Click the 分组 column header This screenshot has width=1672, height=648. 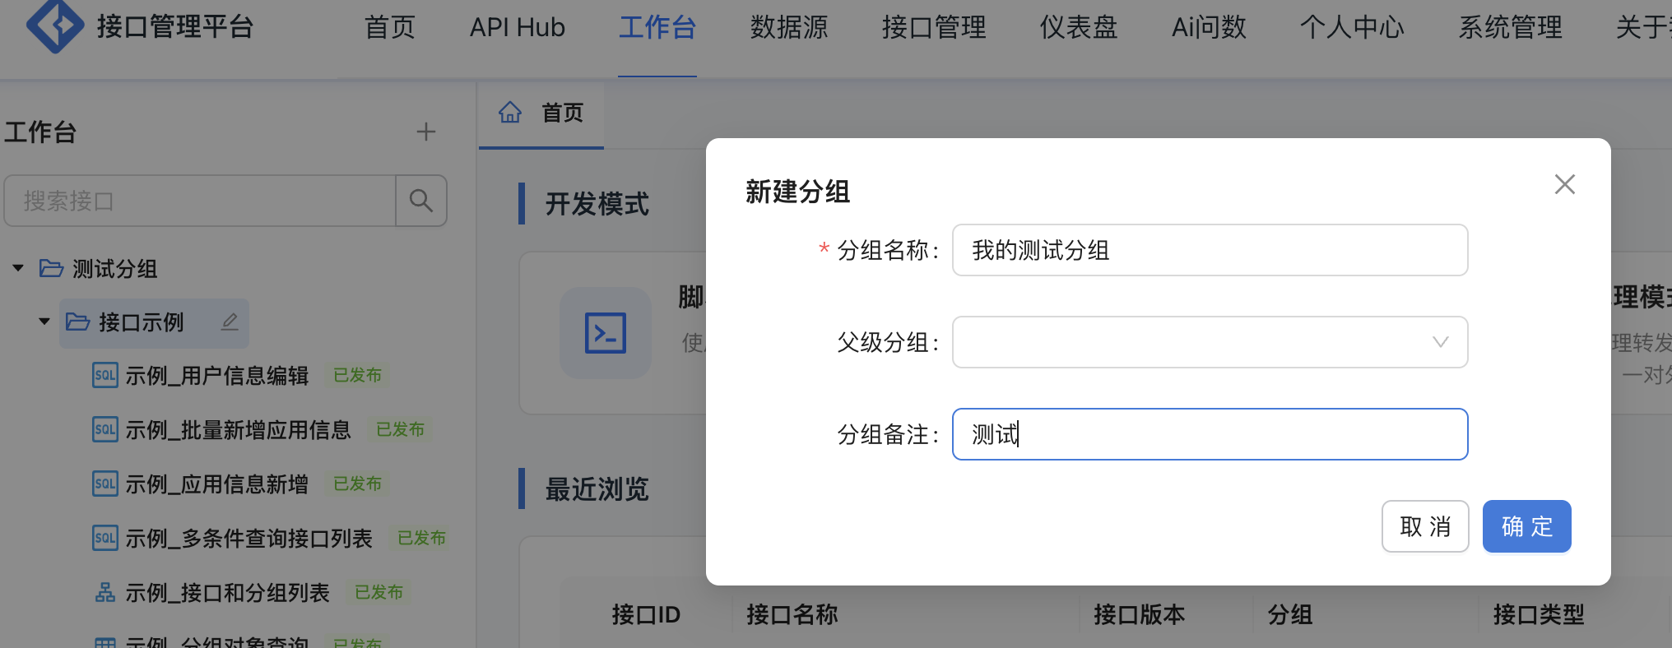tap(1289, 614)
